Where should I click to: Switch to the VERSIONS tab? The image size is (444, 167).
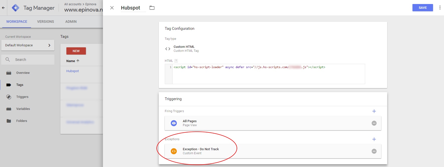[x=46, y=22]
